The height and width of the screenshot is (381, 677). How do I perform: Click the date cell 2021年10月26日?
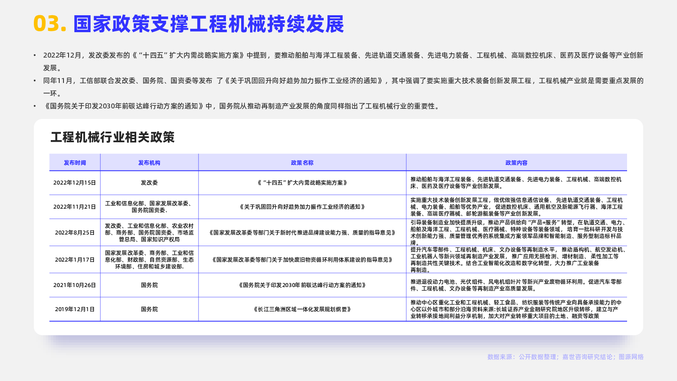75,285
